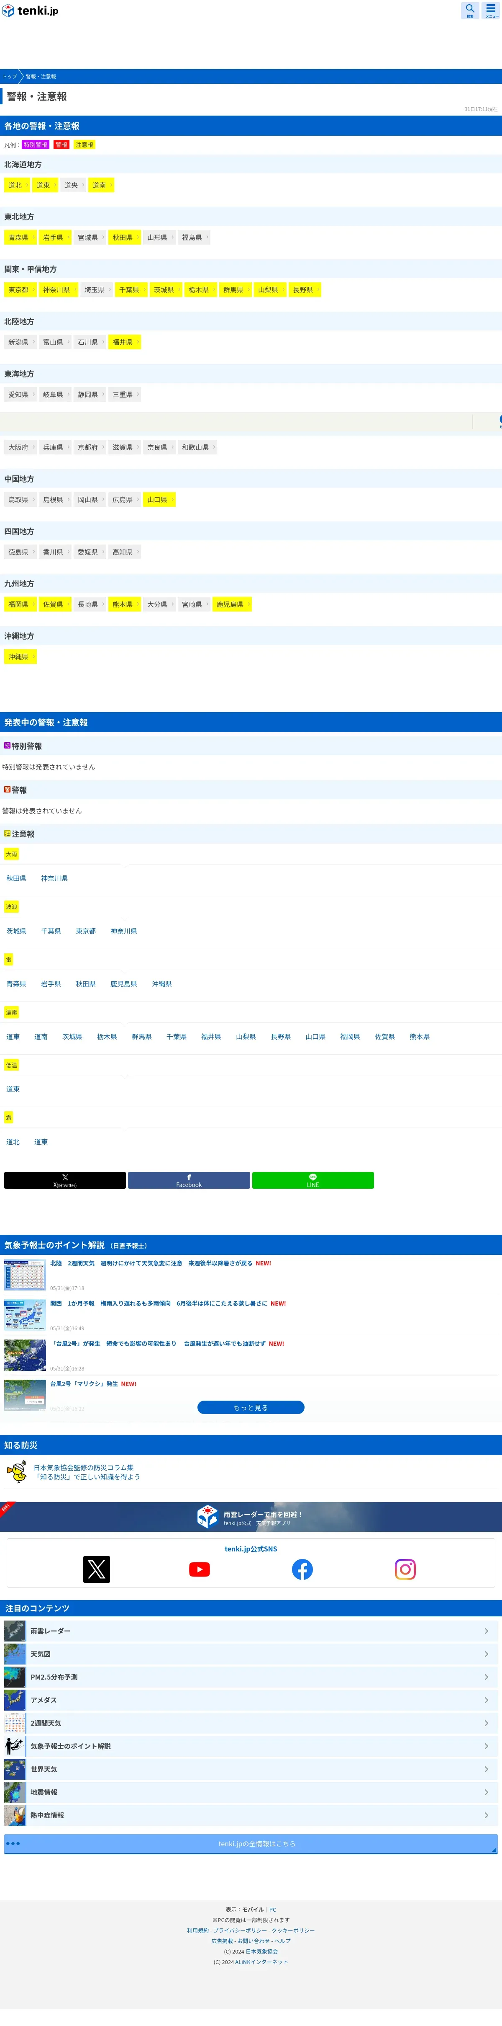Click 世界天気 thumbnail icon
This screenshot has height=2026, width=502.
click(15, 1769)
